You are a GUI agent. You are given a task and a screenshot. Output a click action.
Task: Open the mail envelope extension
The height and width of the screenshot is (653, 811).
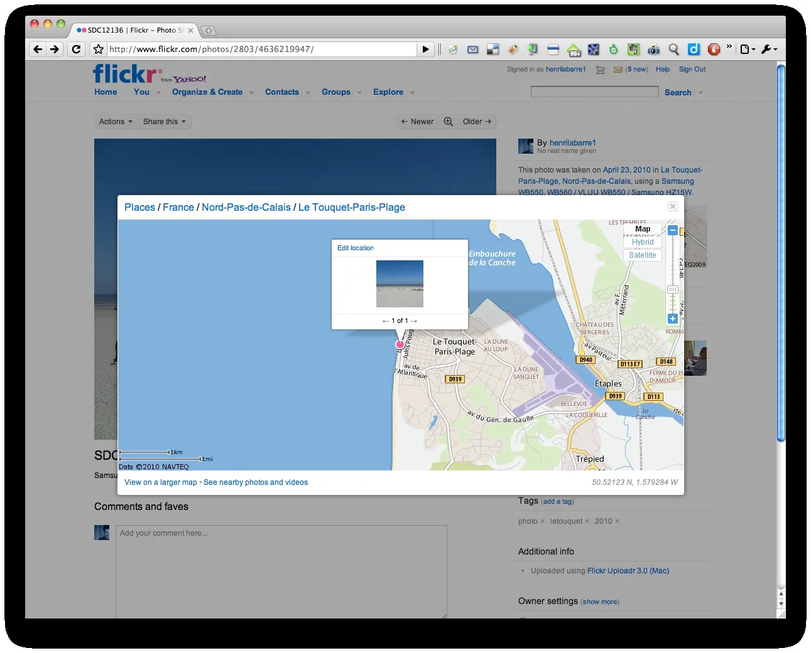pyautogui.click(x=473, y=49)
